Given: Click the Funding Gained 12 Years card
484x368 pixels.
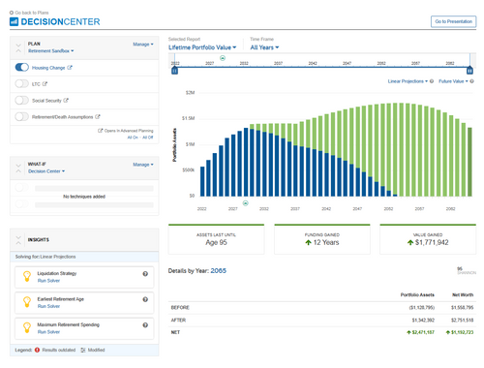Looking at the screenshot, I should (322, 239).
